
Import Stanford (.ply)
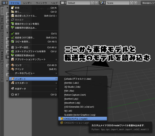pos(83,99)
